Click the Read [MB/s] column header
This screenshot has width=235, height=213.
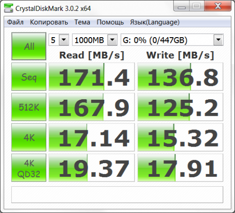[92, 55]
